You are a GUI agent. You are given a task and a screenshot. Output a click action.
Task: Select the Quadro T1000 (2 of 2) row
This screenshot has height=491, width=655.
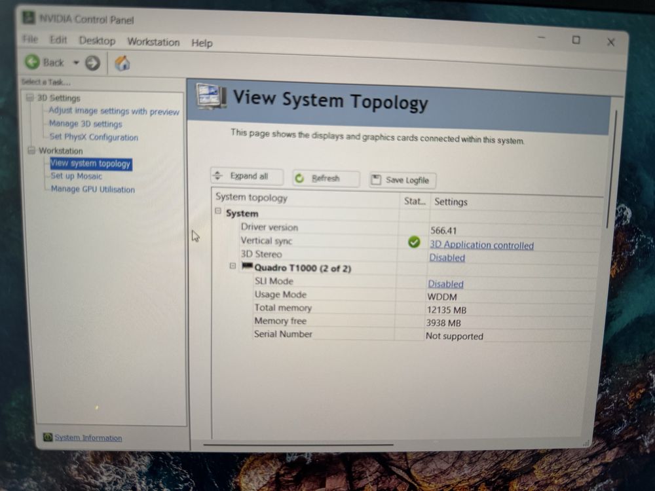coord(303,268)
